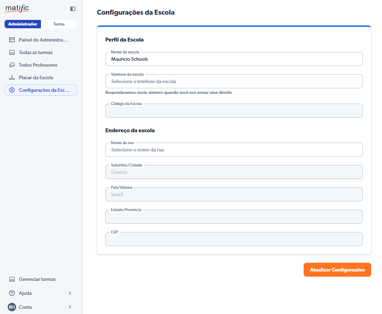
Task: Click the Nome da rua field
Action: pyautogui.click(x=234, y=150)
